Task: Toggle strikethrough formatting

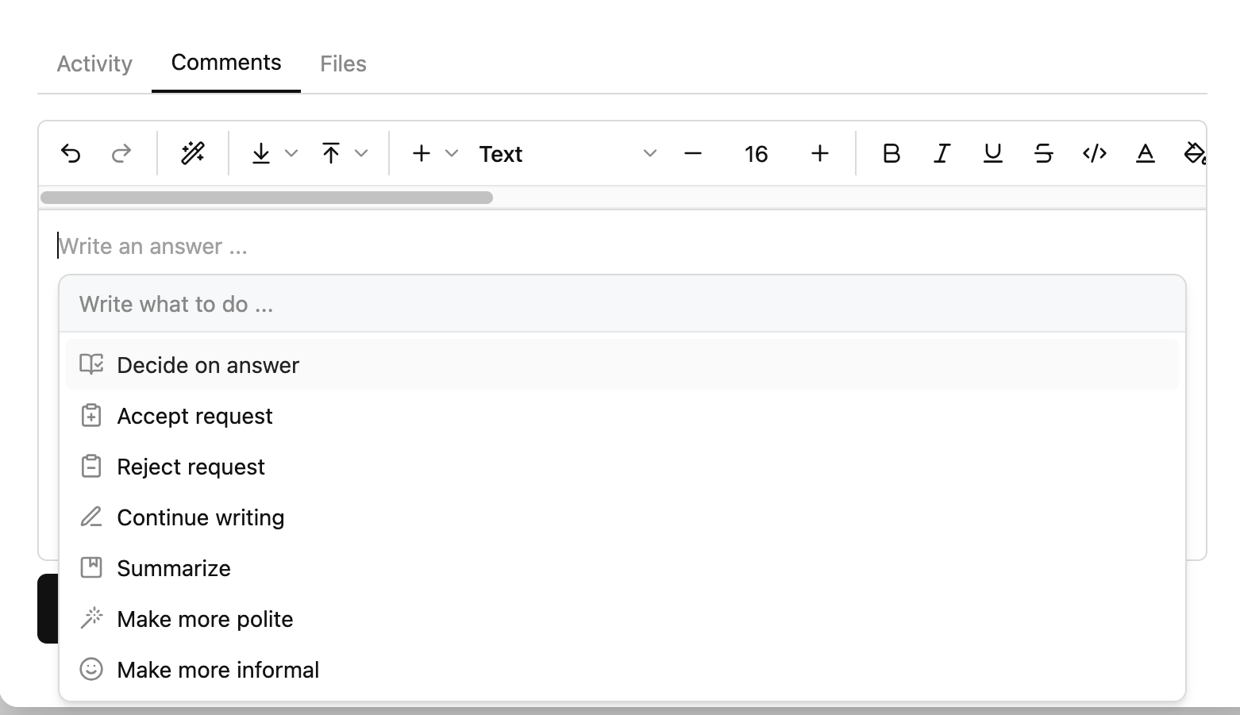Action: tap(1043, 153)
